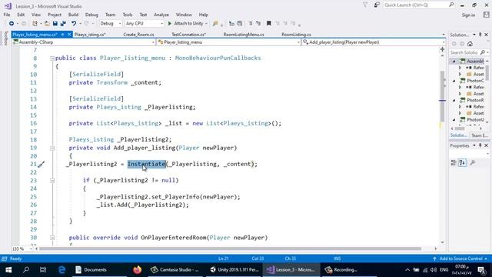Click the Solution Explorer horizontal scrollbar
492x277 pixels.
[466, 128]
